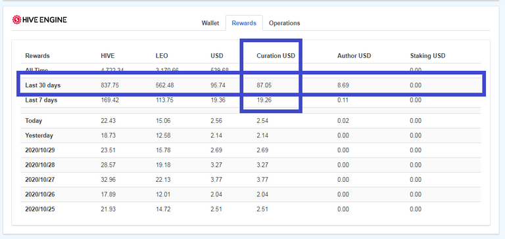Switch to the Wallet tab
The height and width of the screenshot is (239, 505).
click(210, 23)
